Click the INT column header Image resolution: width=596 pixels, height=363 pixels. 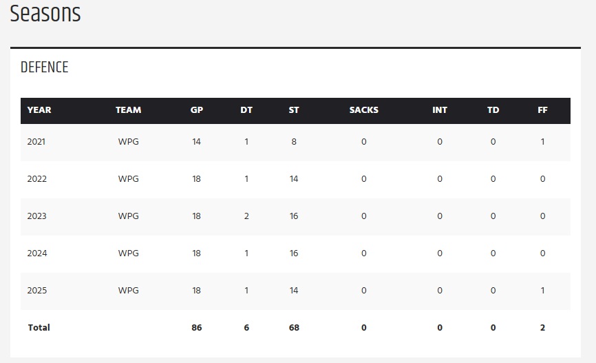point(440,110)
